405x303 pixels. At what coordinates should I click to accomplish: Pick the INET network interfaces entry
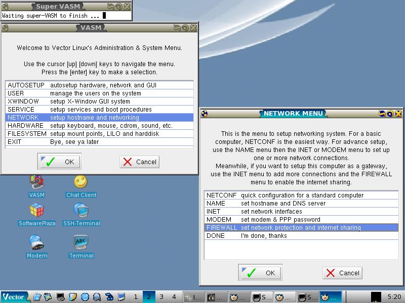tap(301, 212)
